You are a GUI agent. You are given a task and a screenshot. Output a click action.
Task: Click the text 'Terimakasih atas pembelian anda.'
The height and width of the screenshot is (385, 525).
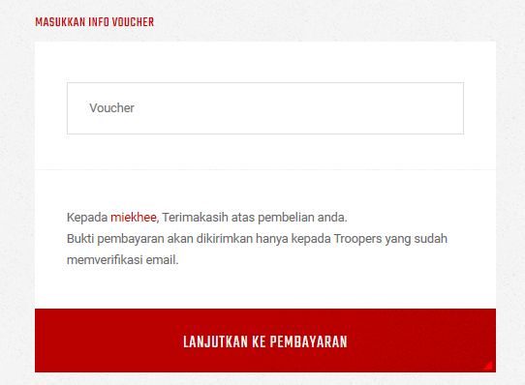[255, 218]
